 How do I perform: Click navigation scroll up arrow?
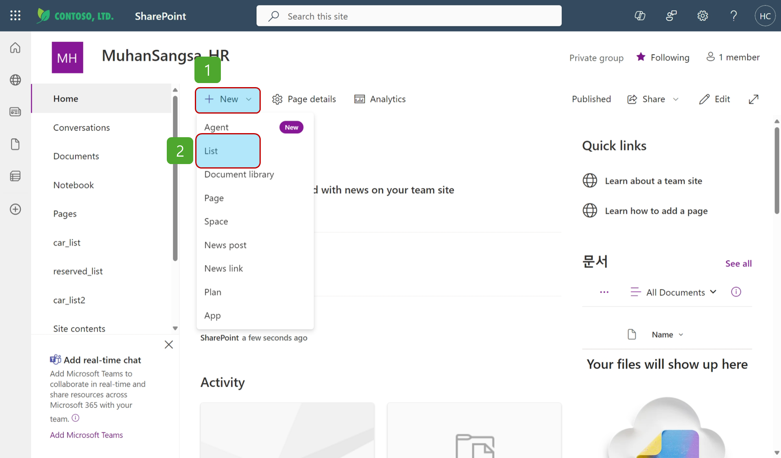click(175, 90)
